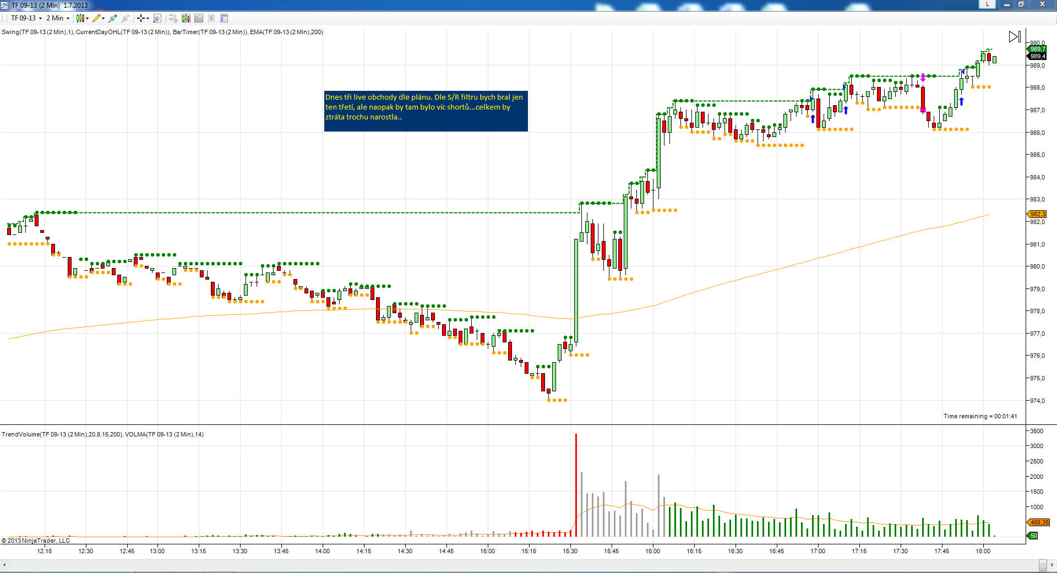Click the zoom frame magnifier icon
This screenshot has height=573, width=1057.
[x=157, y=18]
